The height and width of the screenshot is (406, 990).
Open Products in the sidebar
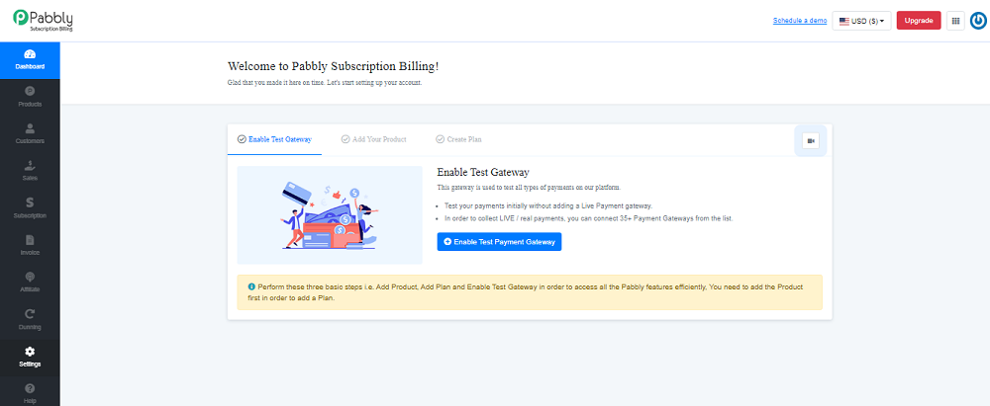pyautogui.click(x=30, y=98)
